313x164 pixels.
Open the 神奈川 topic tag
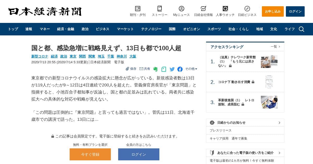(x=122, y=56)
